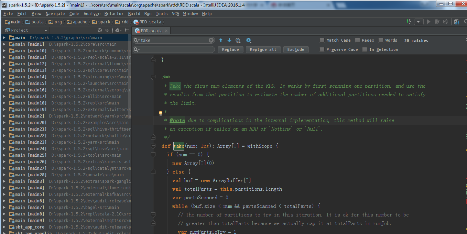
Task: Open the Project Structure icon
Action: [456, 22]
